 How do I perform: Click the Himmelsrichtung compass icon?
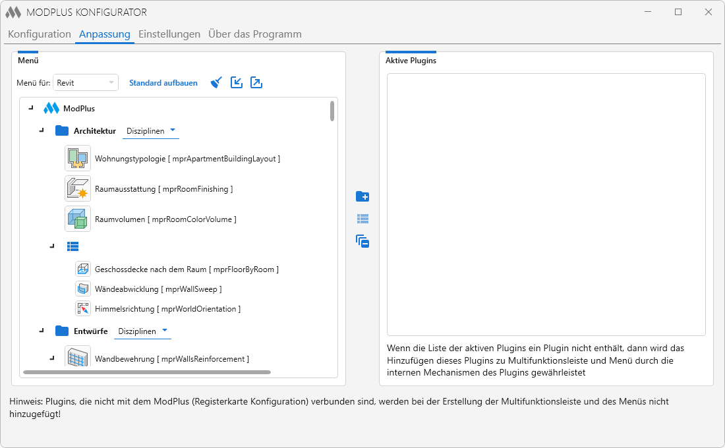click(83, 309)
